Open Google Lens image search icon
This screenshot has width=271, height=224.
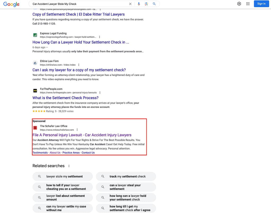point(146,4)
